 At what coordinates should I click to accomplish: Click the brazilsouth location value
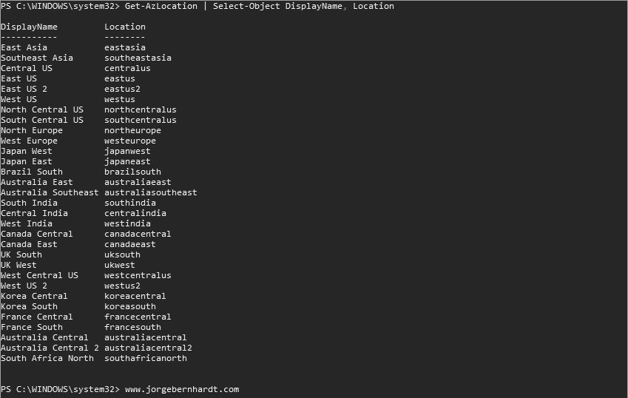tap(132, 172)
